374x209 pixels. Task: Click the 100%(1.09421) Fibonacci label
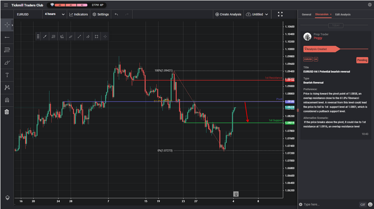coord(163,71)
